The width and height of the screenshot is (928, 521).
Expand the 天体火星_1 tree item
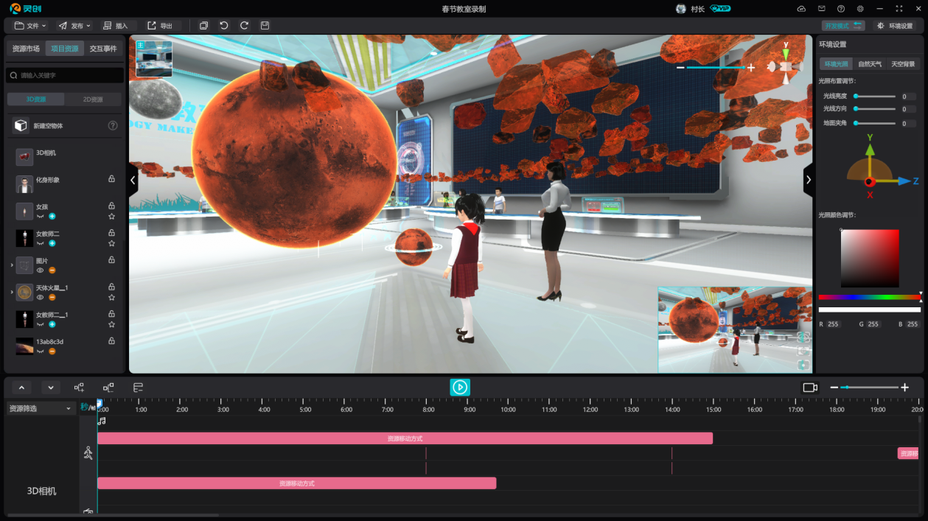11,293
